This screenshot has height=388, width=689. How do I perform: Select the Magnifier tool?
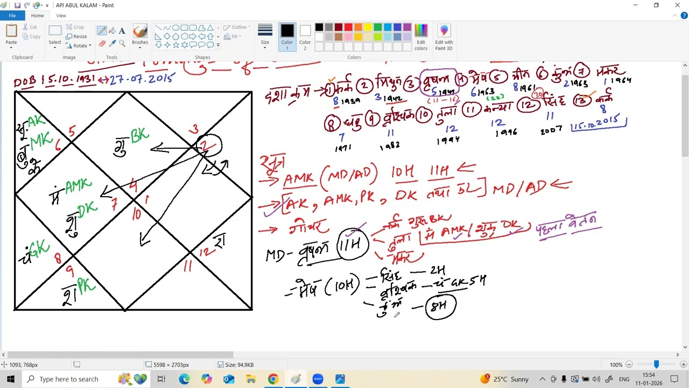pyautogui.click(x=122, y=43)
